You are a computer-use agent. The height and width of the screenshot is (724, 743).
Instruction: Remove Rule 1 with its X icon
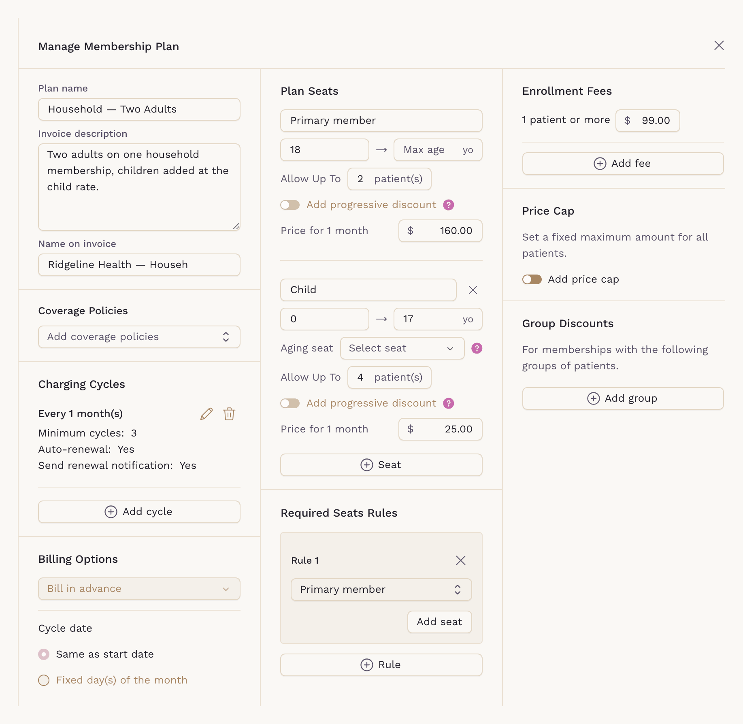point(460,560)
